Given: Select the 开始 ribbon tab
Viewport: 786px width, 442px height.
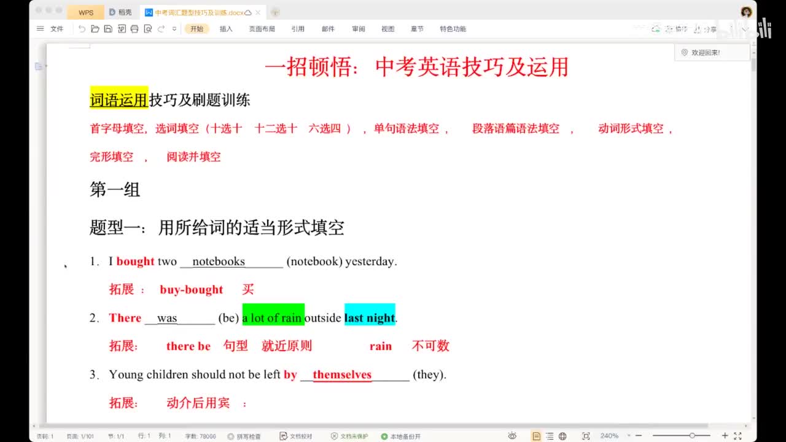Looking at the screenshot, I should coord(196,29).
